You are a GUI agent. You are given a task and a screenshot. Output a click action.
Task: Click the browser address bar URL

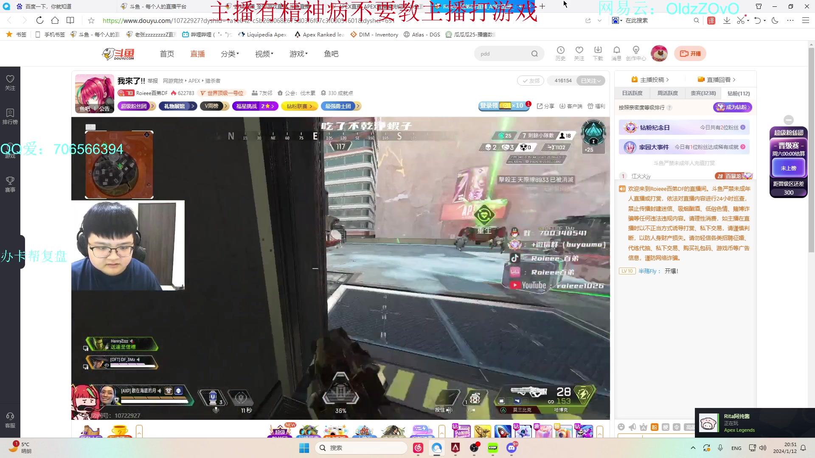248,20
